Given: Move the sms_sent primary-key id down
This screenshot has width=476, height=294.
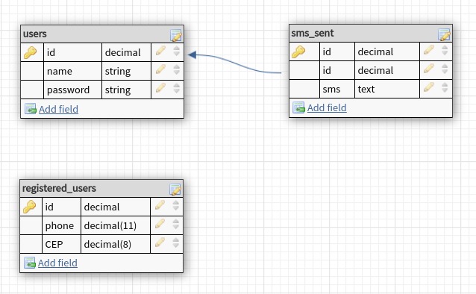Looking at the screenshot, I should (445, 53).
